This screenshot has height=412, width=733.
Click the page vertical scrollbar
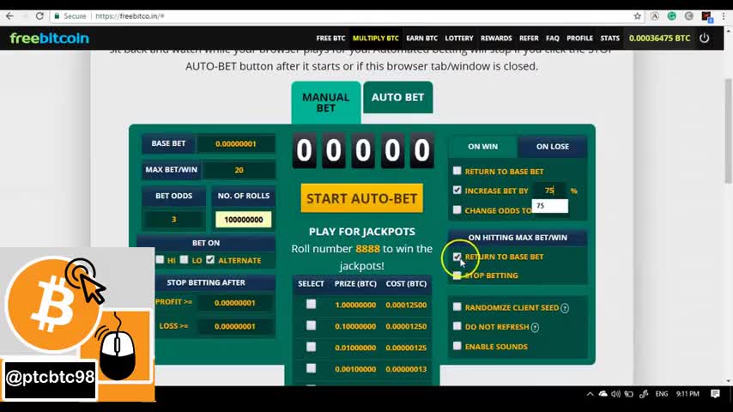[x=729, y=131]
